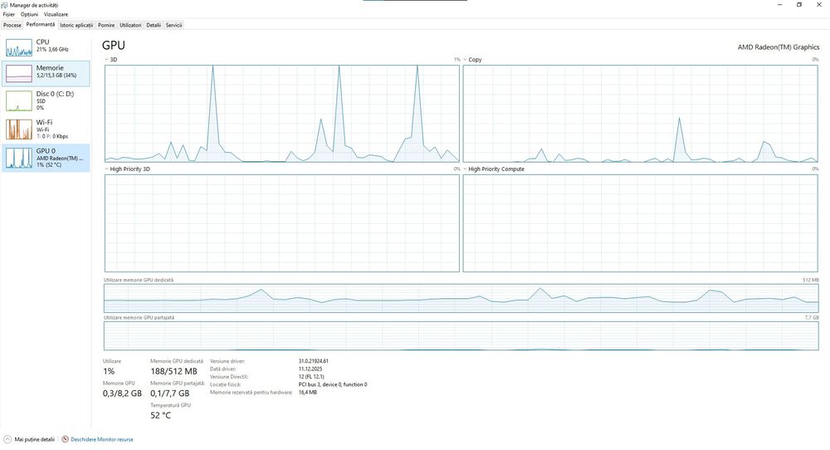830x450 pixels.
Task: Click the GPU 0 mini graph thumbnail
Action: 19,159
